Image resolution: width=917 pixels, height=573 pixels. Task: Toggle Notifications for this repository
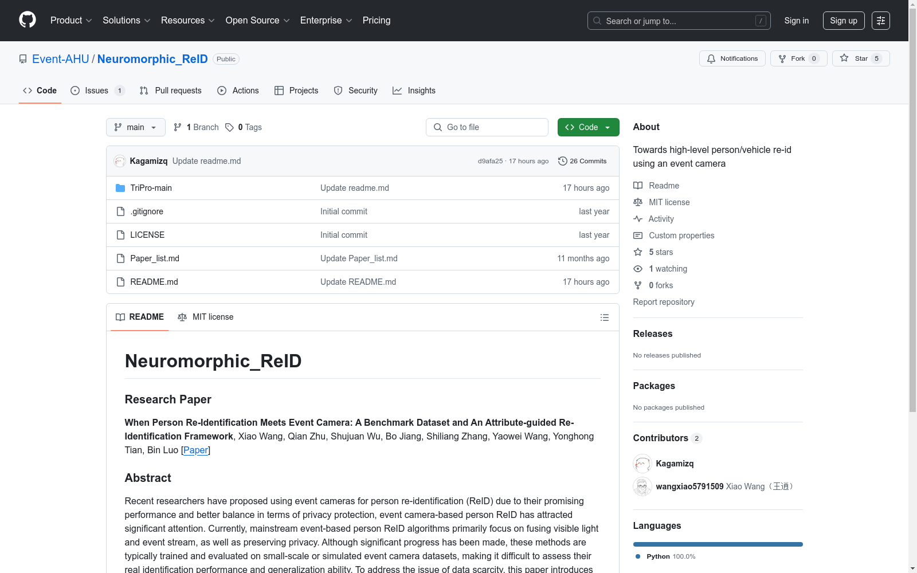[x=732, y=58]
